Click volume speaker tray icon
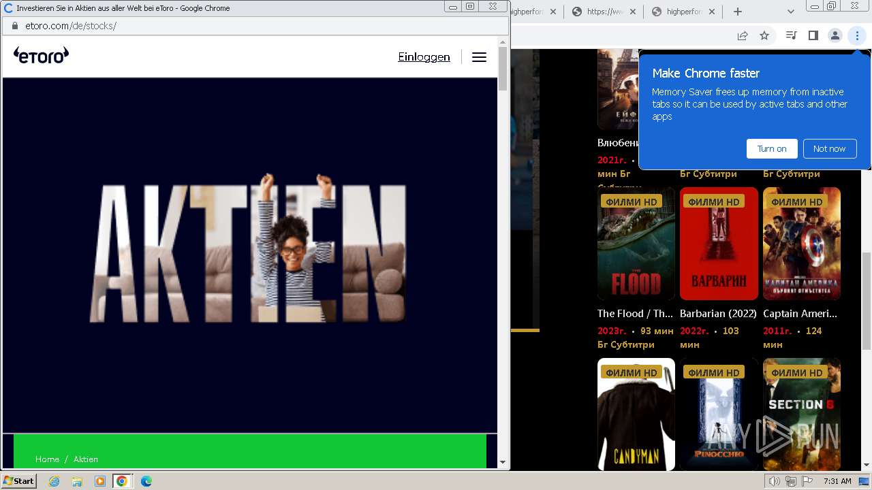This screenshot has width=872, height=490. [775, 481]
